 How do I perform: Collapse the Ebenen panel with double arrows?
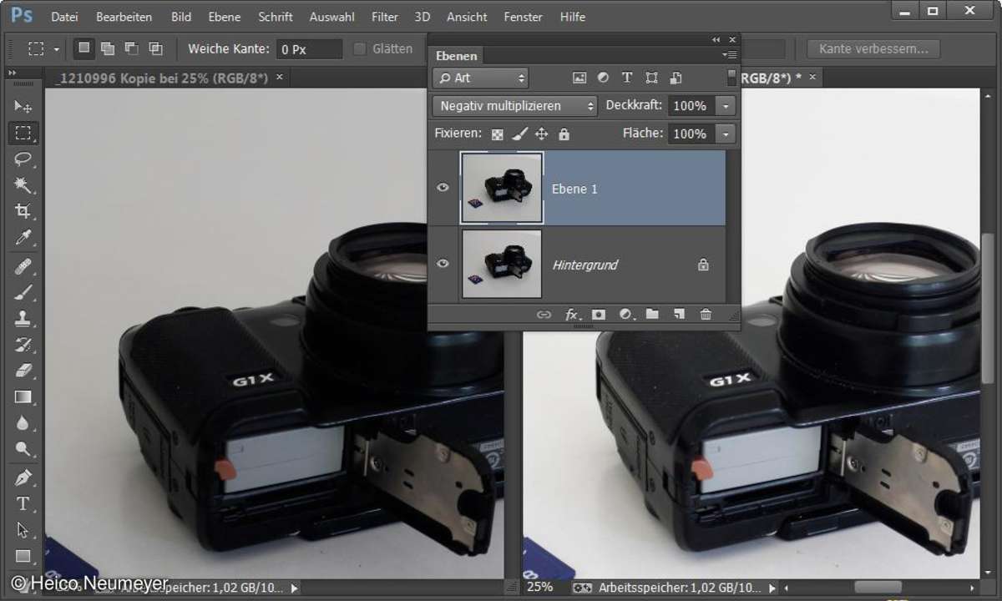point(716,39)
